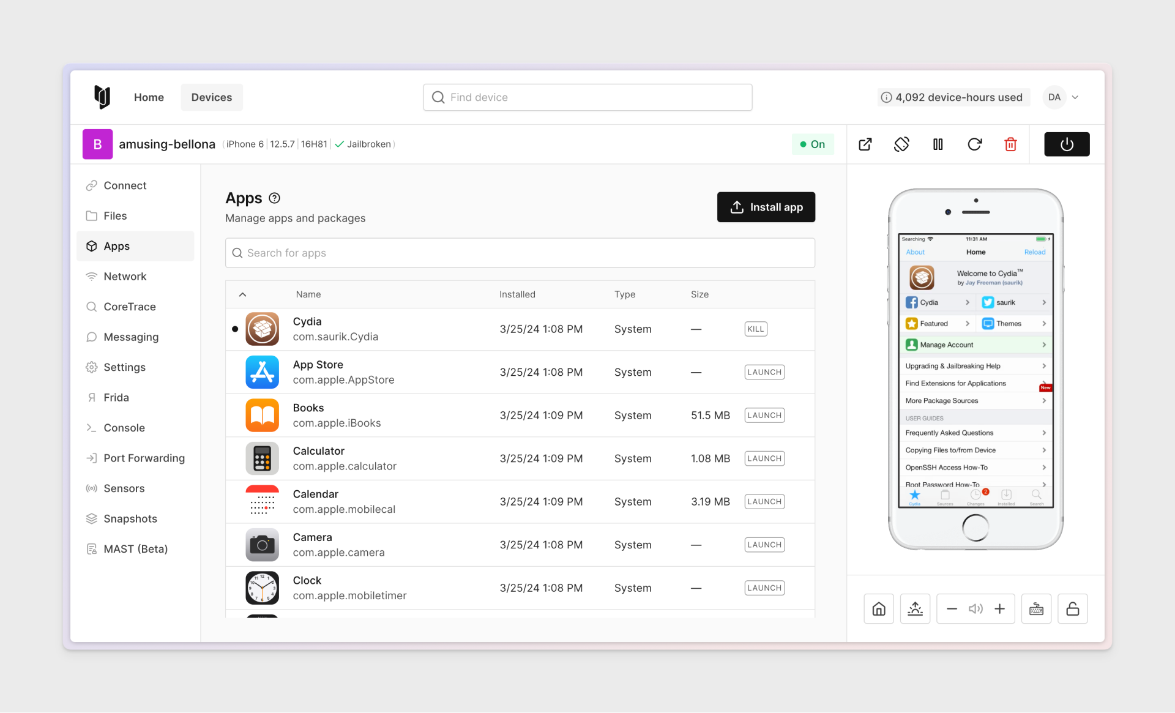Pause the device with pause icon

pos(938,144)
